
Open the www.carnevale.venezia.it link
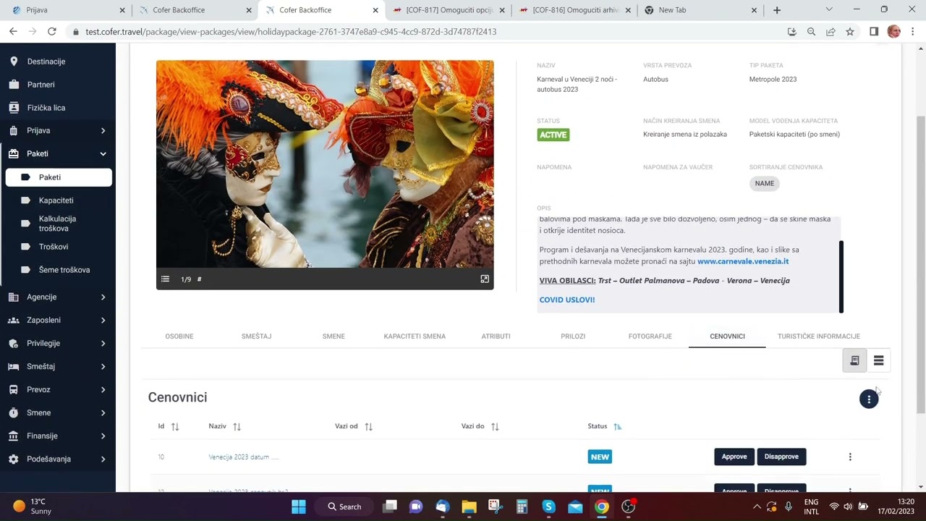743,261
